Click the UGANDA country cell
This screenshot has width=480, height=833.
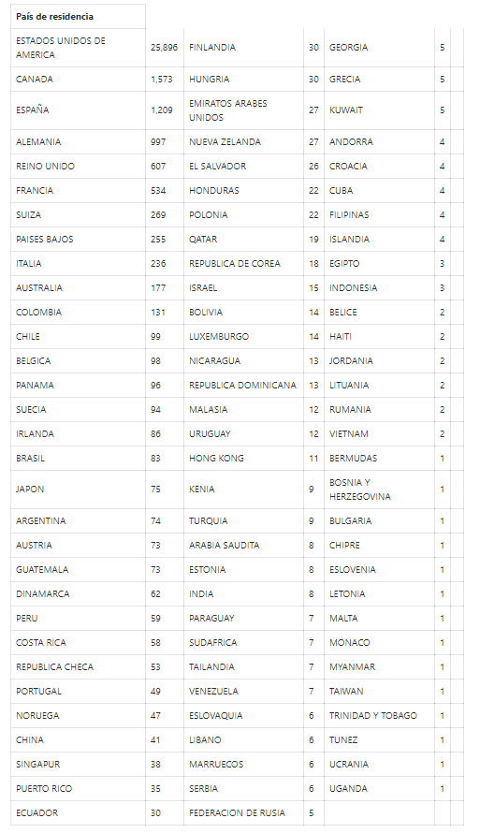(379, 788)
